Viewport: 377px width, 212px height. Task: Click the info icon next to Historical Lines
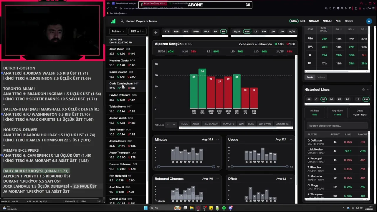363,90
